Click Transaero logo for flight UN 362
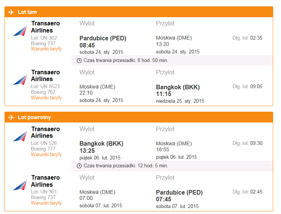 point(20,31)
